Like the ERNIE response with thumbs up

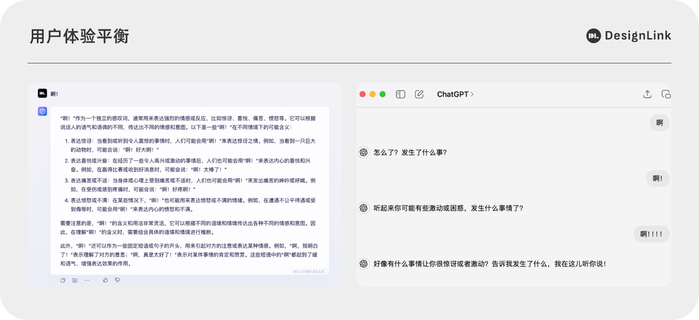105,280
